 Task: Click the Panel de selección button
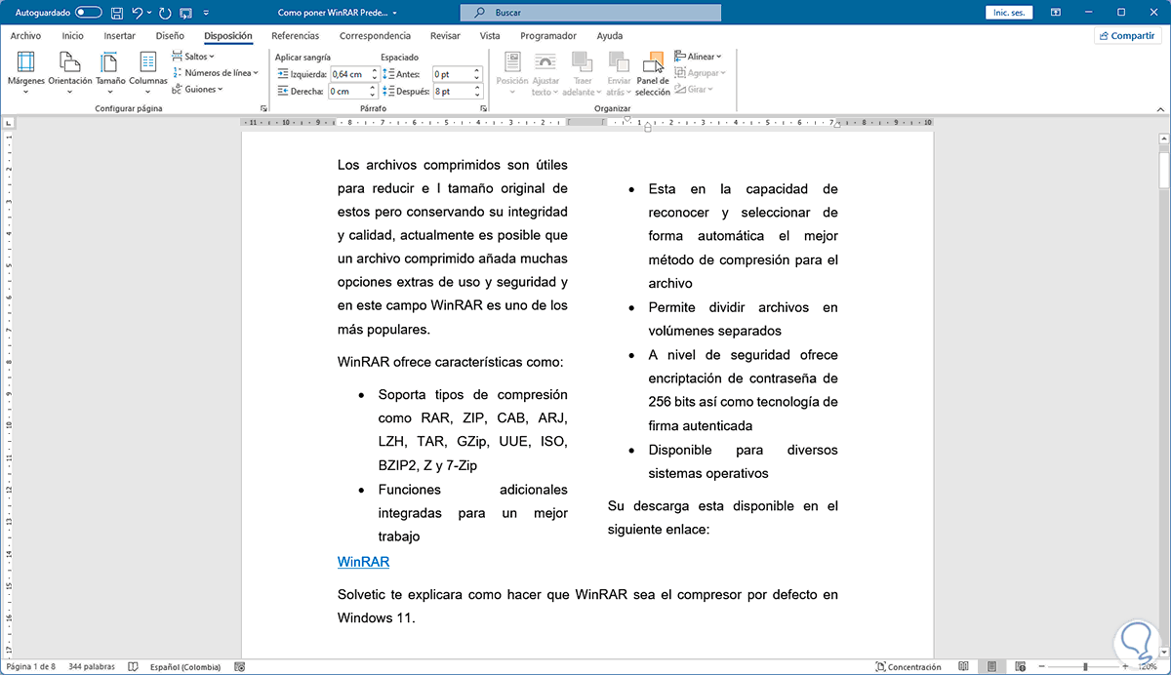pos(653,74)
